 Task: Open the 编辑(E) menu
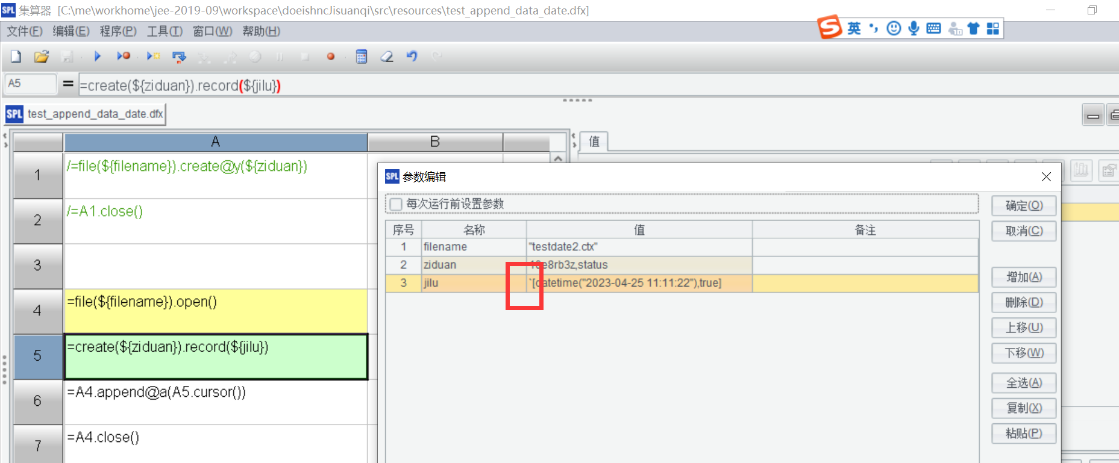pyautogui.click(x=71, y=31)
